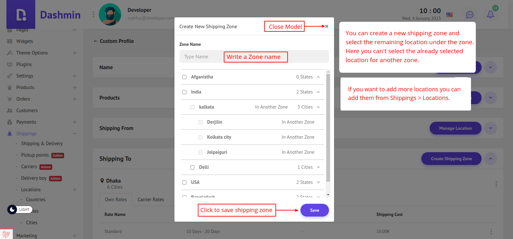Open the chat messages icon
The width and height of the screenshot is (513, 239).
tap(470, 15)
